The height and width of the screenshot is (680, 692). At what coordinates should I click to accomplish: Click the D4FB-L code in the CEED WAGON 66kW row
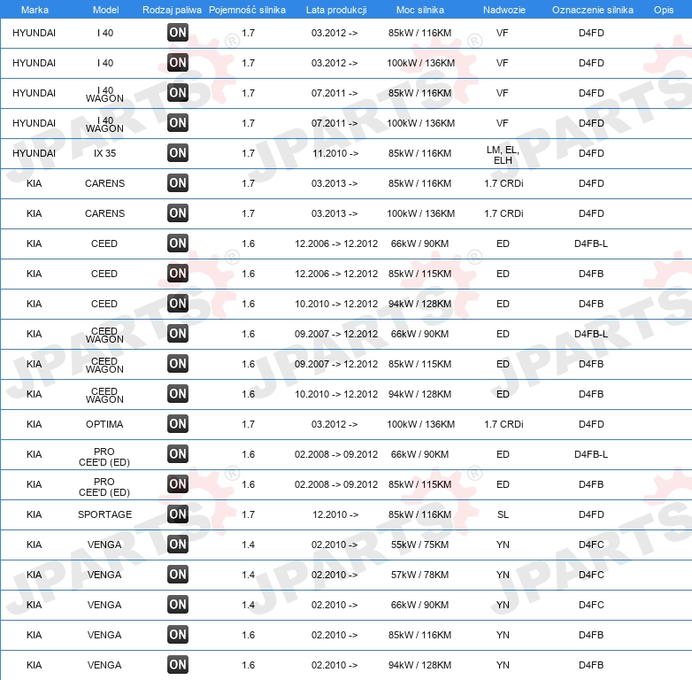point(591,334)
